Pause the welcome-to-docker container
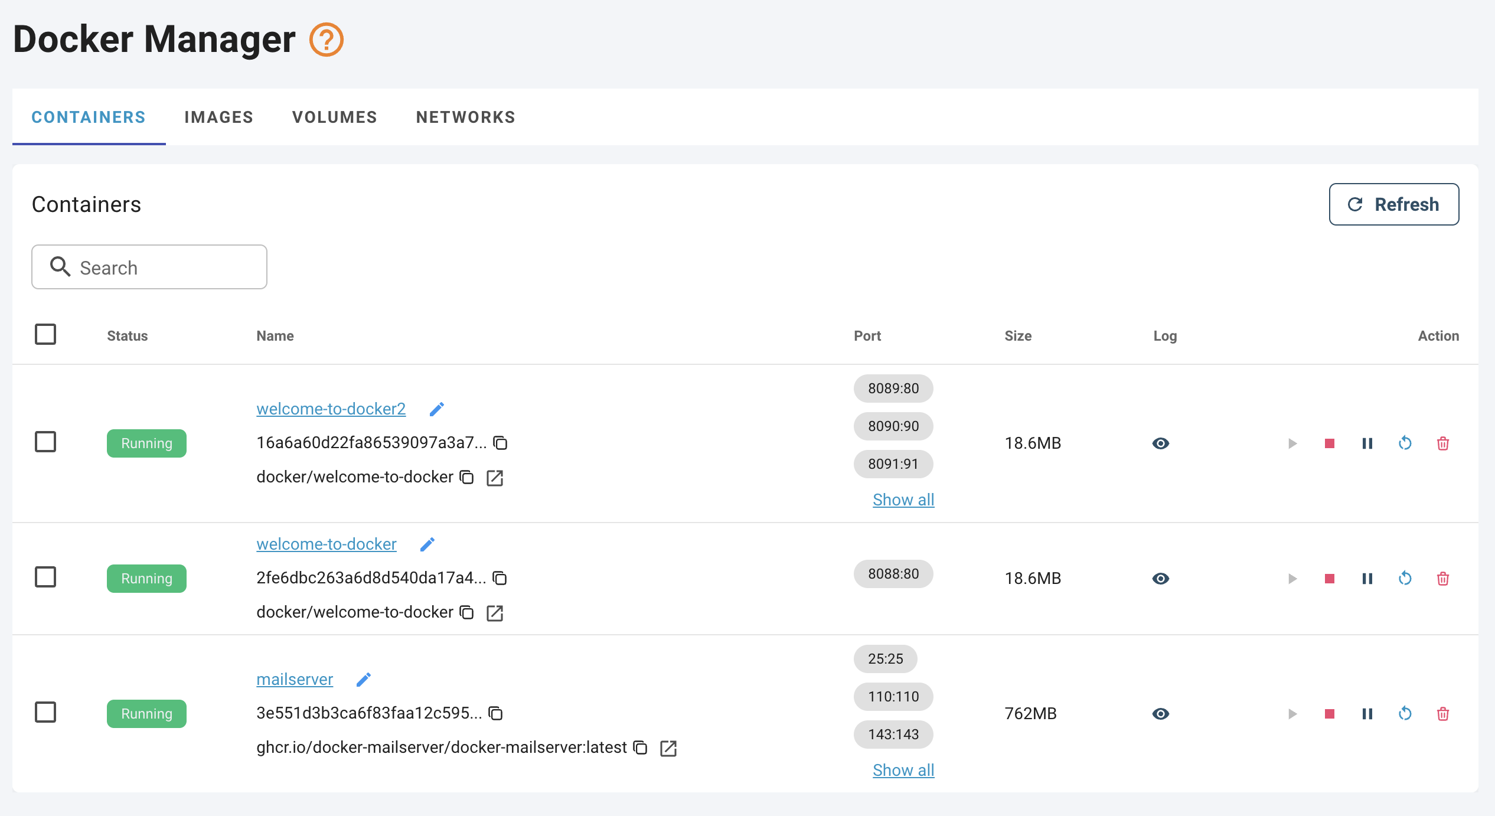 (1367, 579)
